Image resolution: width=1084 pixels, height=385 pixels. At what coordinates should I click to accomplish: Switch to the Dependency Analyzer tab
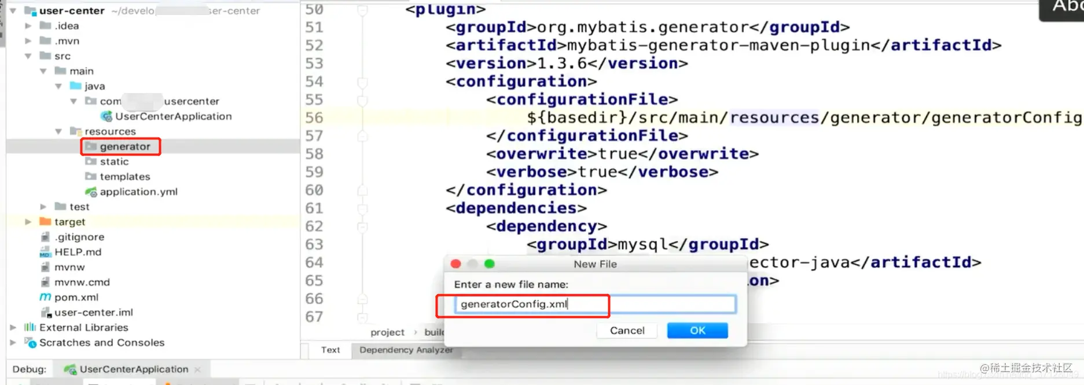tap(406, 350)
